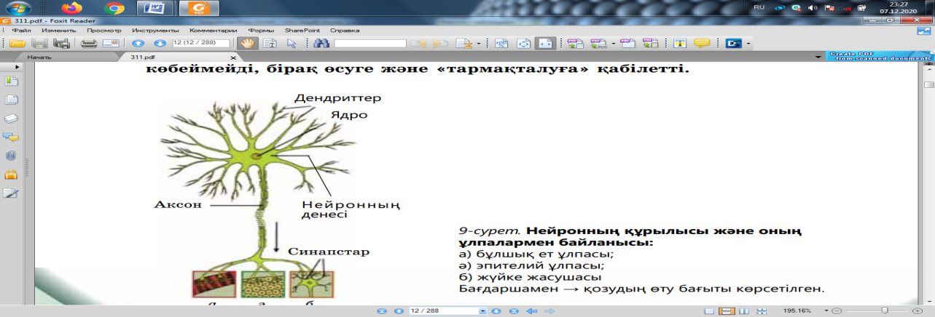Click the binoculars Search icon
Image resolution: width=935 pixels, height=317 pixels.
(322, 44)
